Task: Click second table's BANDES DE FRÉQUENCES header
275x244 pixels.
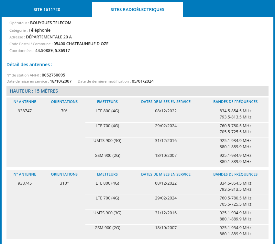Action: coord(235,174)
